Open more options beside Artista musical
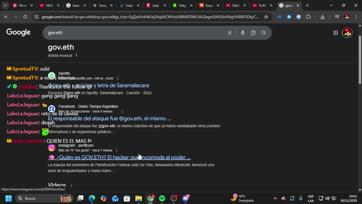Image resolution: width=362 pixels, height=204 pixels. click(76, 55)
